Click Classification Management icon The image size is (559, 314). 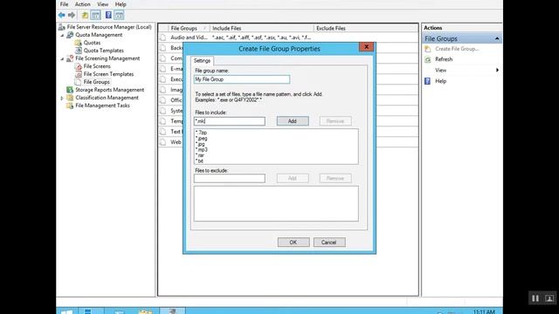70,98
